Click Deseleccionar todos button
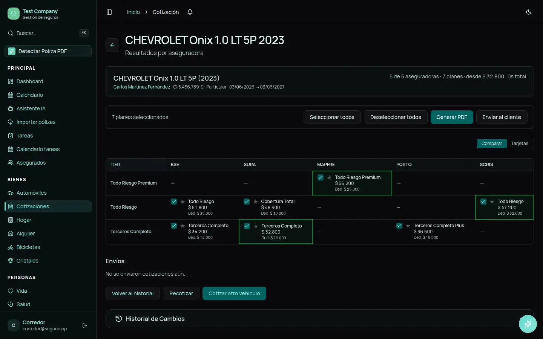The width and height of the screenshot is (543, 339). (x=396, y=117)
